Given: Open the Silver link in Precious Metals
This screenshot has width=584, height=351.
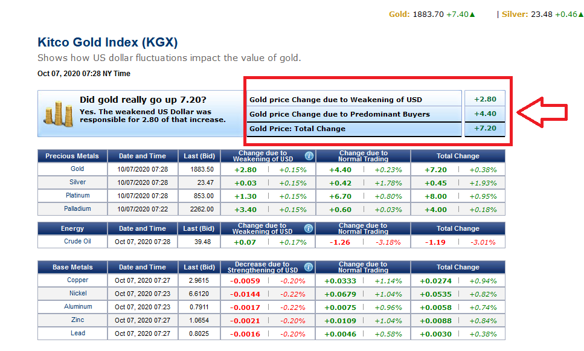Looking at the screenshot, I should tap(77, 182).
